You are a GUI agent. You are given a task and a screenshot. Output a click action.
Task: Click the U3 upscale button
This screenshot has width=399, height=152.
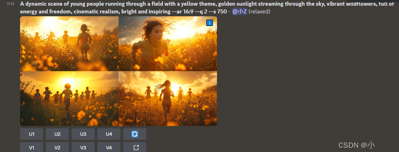pos(83,134)
